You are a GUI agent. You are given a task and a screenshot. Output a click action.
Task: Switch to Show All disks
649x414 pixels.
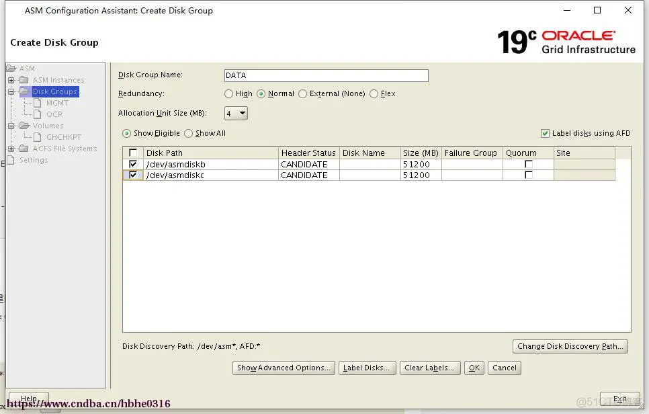point(188,133)
